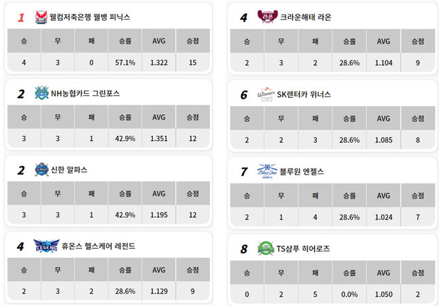Click the rank number 1 badge
This screenshot has height=306, width=441.
(21, 17)
